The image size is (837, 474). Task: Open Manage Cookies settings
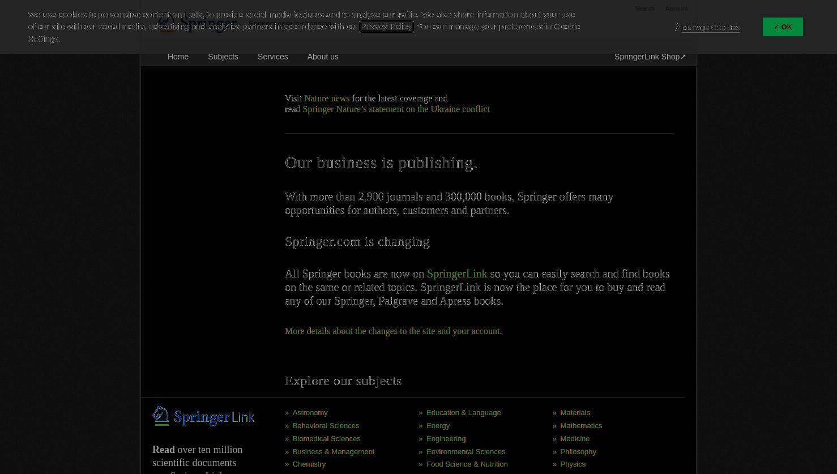tap(710, 27)
